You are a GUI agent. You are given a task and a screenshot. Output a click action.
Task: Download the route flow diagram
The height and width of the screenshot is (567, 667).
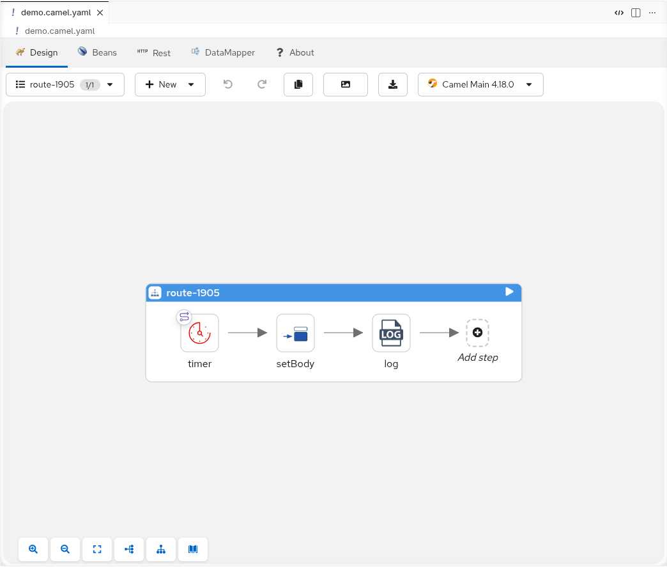click(x=392, y=84)
